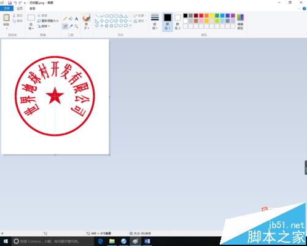The width and height of the screenshot is (307, 246).
Task: Choose the Hexagon shape
Action: [112, 21]
